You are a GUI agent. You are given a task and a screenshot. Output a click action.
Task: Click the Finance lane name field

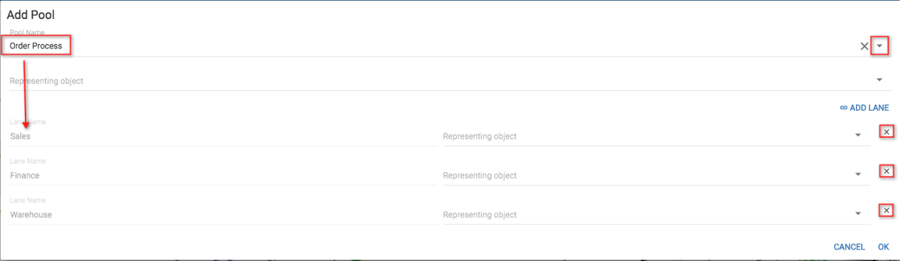[x=222, y=175]
